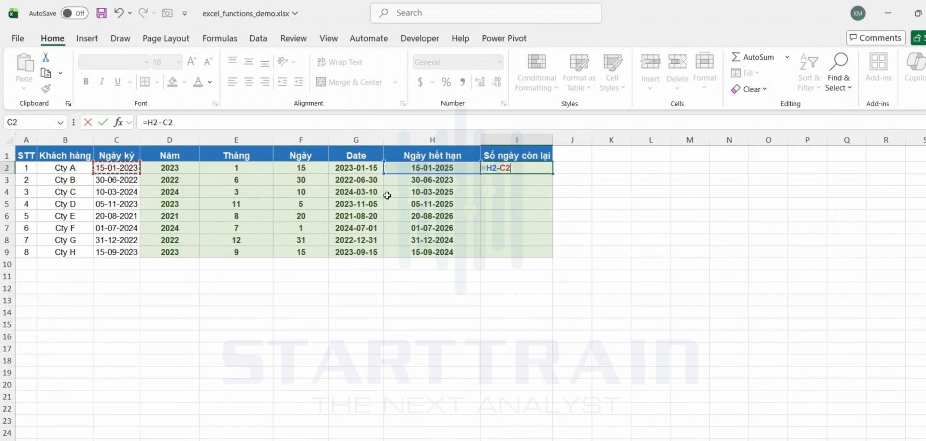This screenshot has height=441, width=926.
Task: Toggle Align Left button
Action: click(x=232, y=82)
